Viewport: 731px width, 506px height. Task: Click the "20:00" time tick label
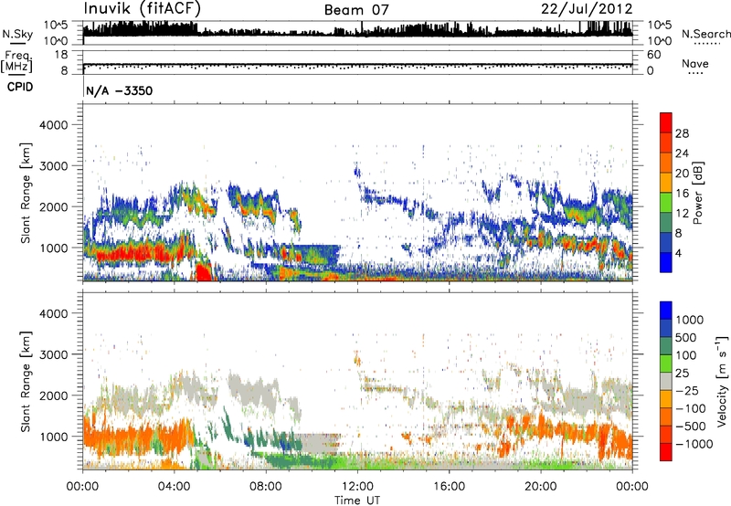541,486
